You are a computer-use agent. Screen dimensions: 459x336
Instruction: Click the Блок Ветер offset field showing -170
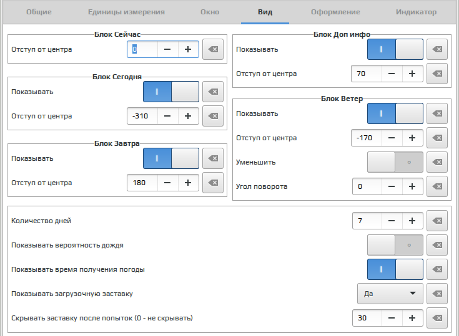click(x=367, y=138)
